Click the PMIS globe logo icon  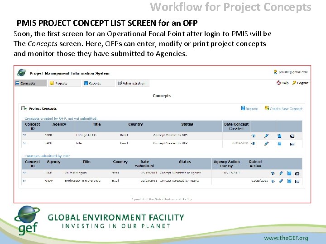(x=21, y=73)
